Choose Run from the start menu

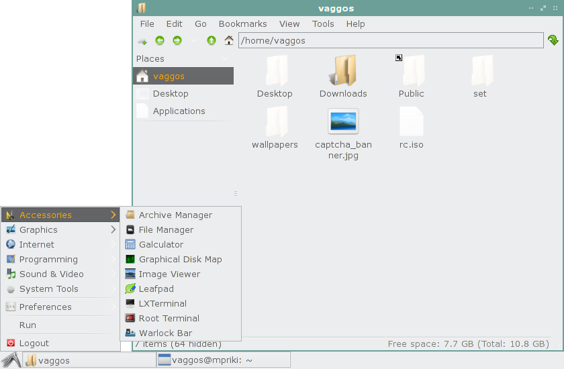(x=60, y=325)
